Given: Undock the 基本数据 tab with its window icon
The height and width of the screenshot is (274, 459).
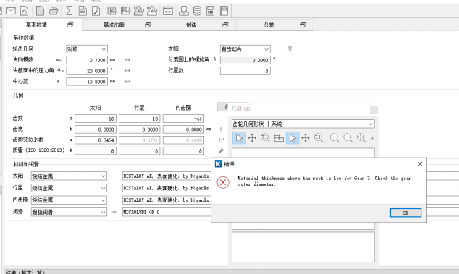Looking at the screenshot, I should click(70, 25).
